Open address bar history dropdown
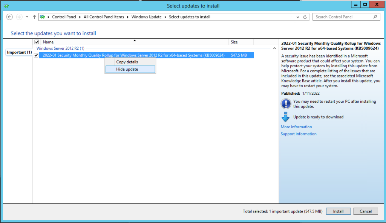386x223 pixels. (298, 17)
